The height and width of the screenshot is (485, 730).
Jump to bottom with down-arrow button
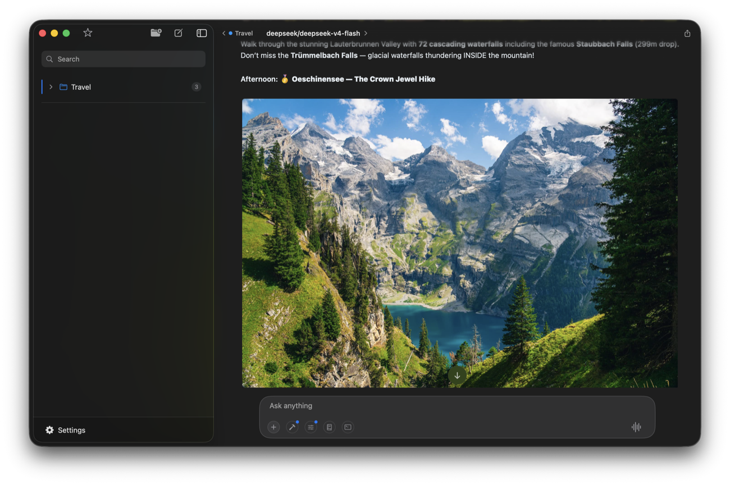click(x=457, y=376)
